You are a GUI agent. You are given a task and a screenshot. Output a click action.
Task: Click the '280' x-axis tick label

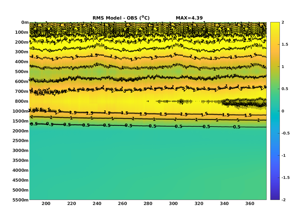[148, 203]
